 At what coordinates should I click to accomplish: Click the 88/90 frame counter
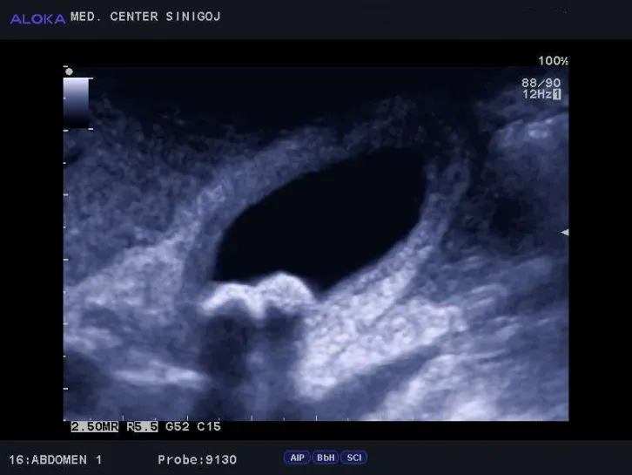click(x=541, y=83)
